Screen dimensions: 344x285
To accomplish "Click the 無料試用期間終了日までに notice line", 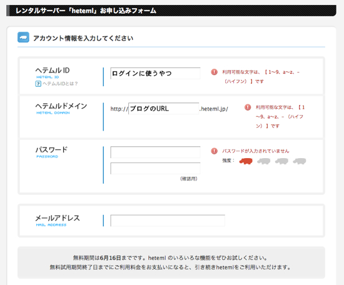I will pyautogui.click(x=170, y=267).
